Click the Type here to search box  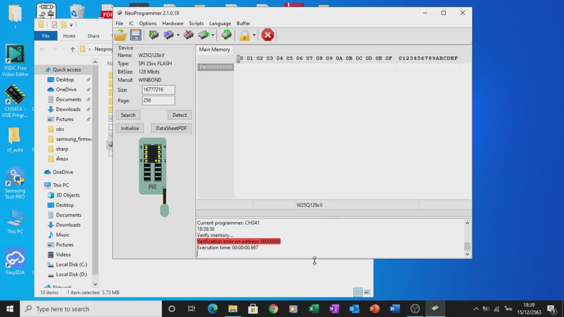pos(91,309)
